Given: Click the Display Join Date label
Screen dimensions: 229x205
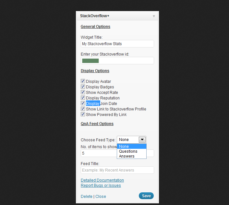Looking at the screenshot, I should 101,103.
